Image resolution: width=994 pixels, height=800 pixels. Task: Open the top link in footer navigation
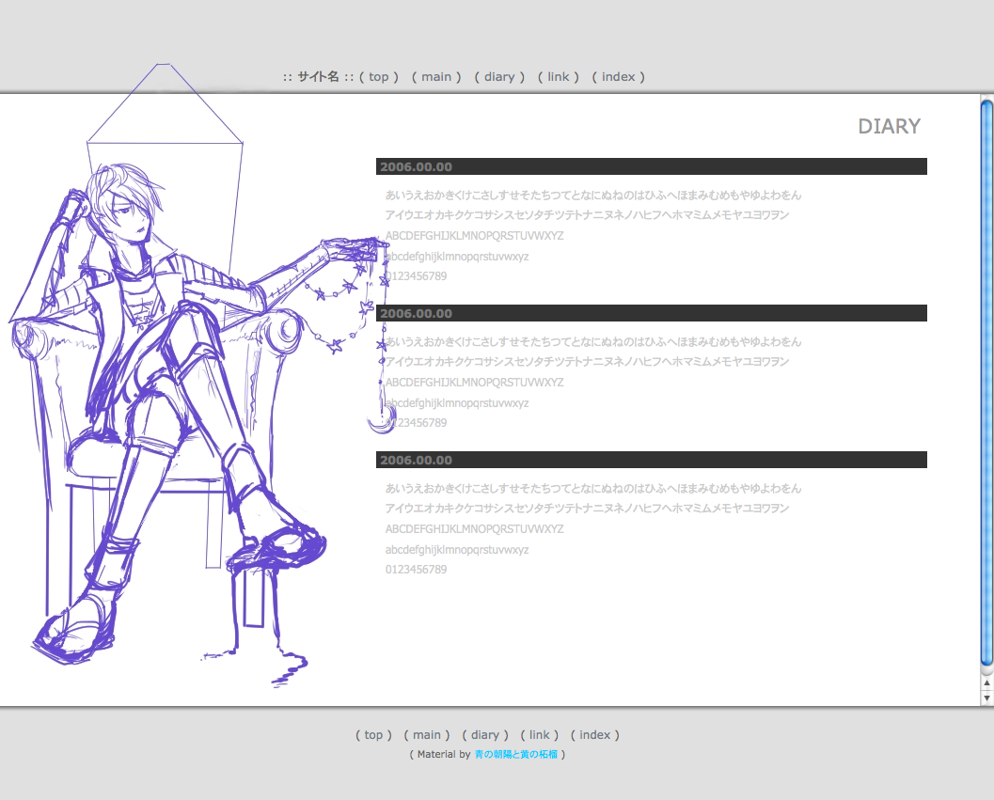coord(373,735)
